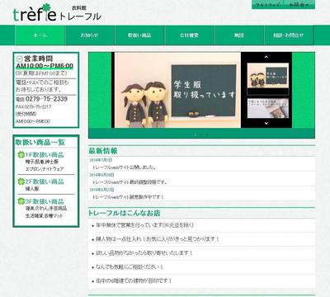Click the 生活雑貨,各種マット text
The height and width of the screenshot is (297, 330).
[45, 216]
